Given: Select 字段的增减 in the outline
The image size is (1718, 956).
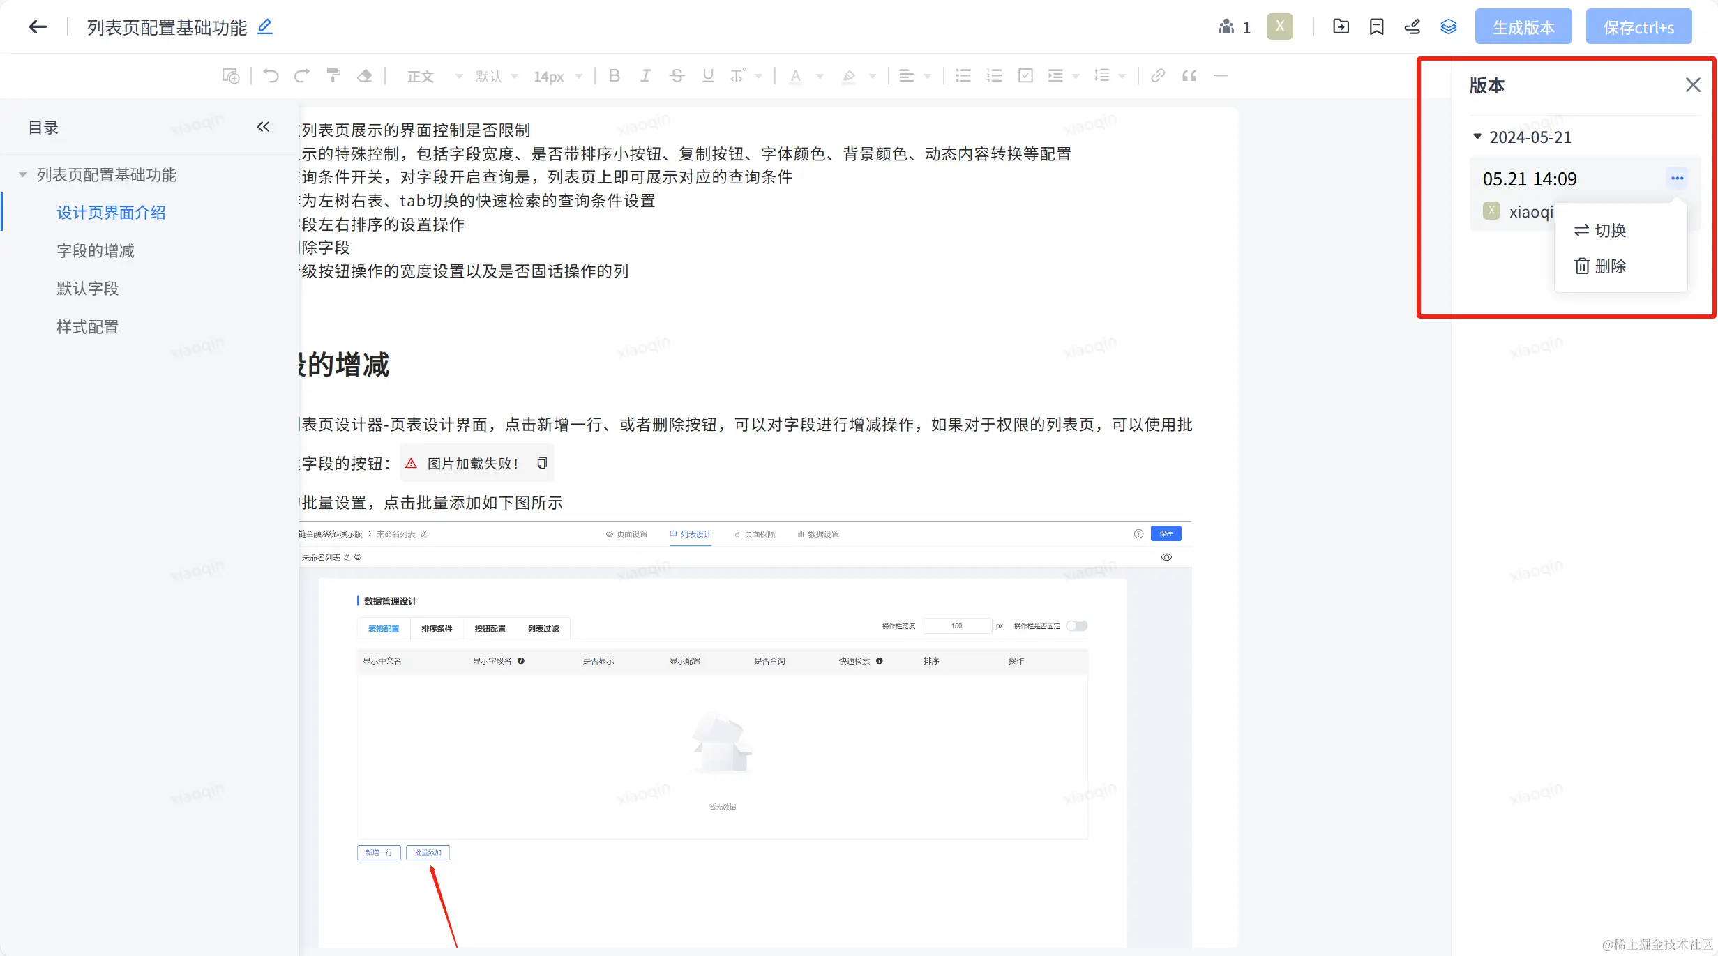Looking at the screenshot, I should pos(96,251).
